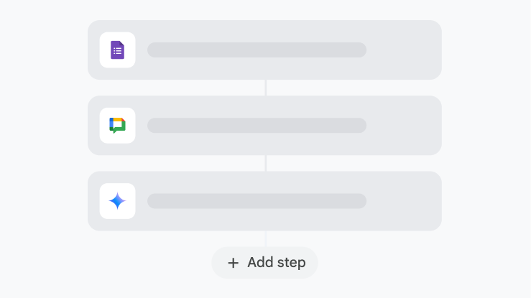Click the plus icon beside Add step
The image size is (531, 298).
pos(233,263)
